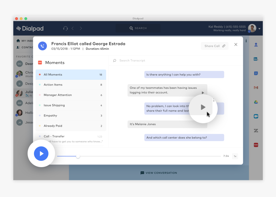276x197 pixels.
Task: Open Google Calendar integration icon
Action: click(256, 73)
